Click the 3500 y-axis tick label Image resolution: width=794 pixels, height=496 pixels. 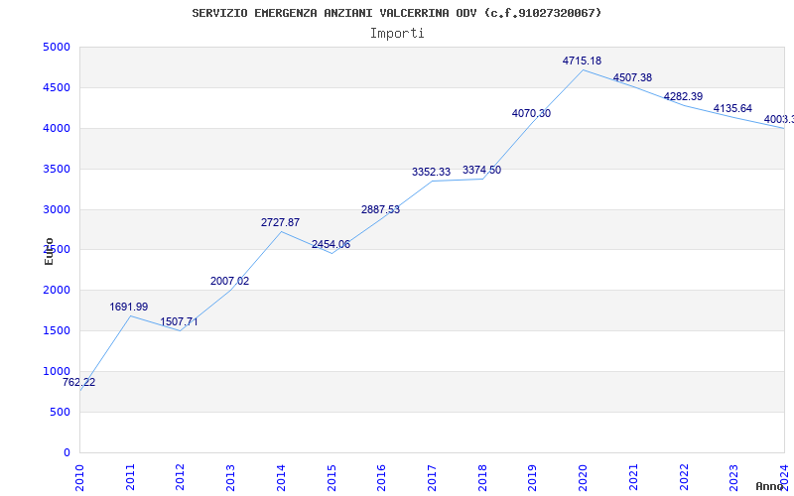click(x=57, y=169)
